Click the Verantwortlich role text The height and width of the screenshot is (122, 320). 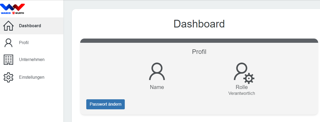[242, 93]
